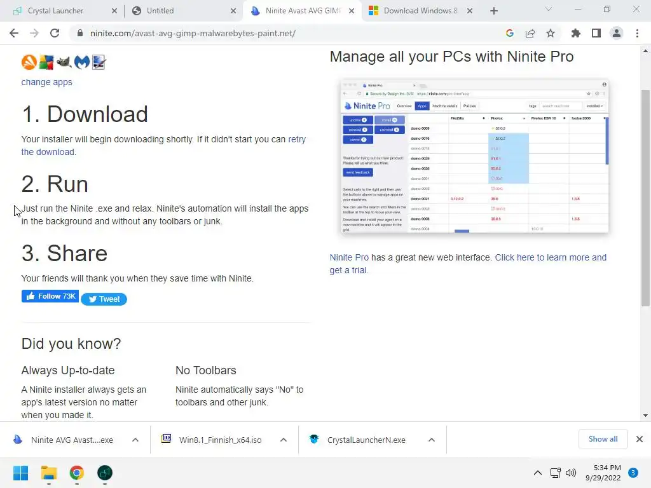
Task: Click the page vertical scrollbar thumb
Action: pyautogui.click(x=645, y=198)
